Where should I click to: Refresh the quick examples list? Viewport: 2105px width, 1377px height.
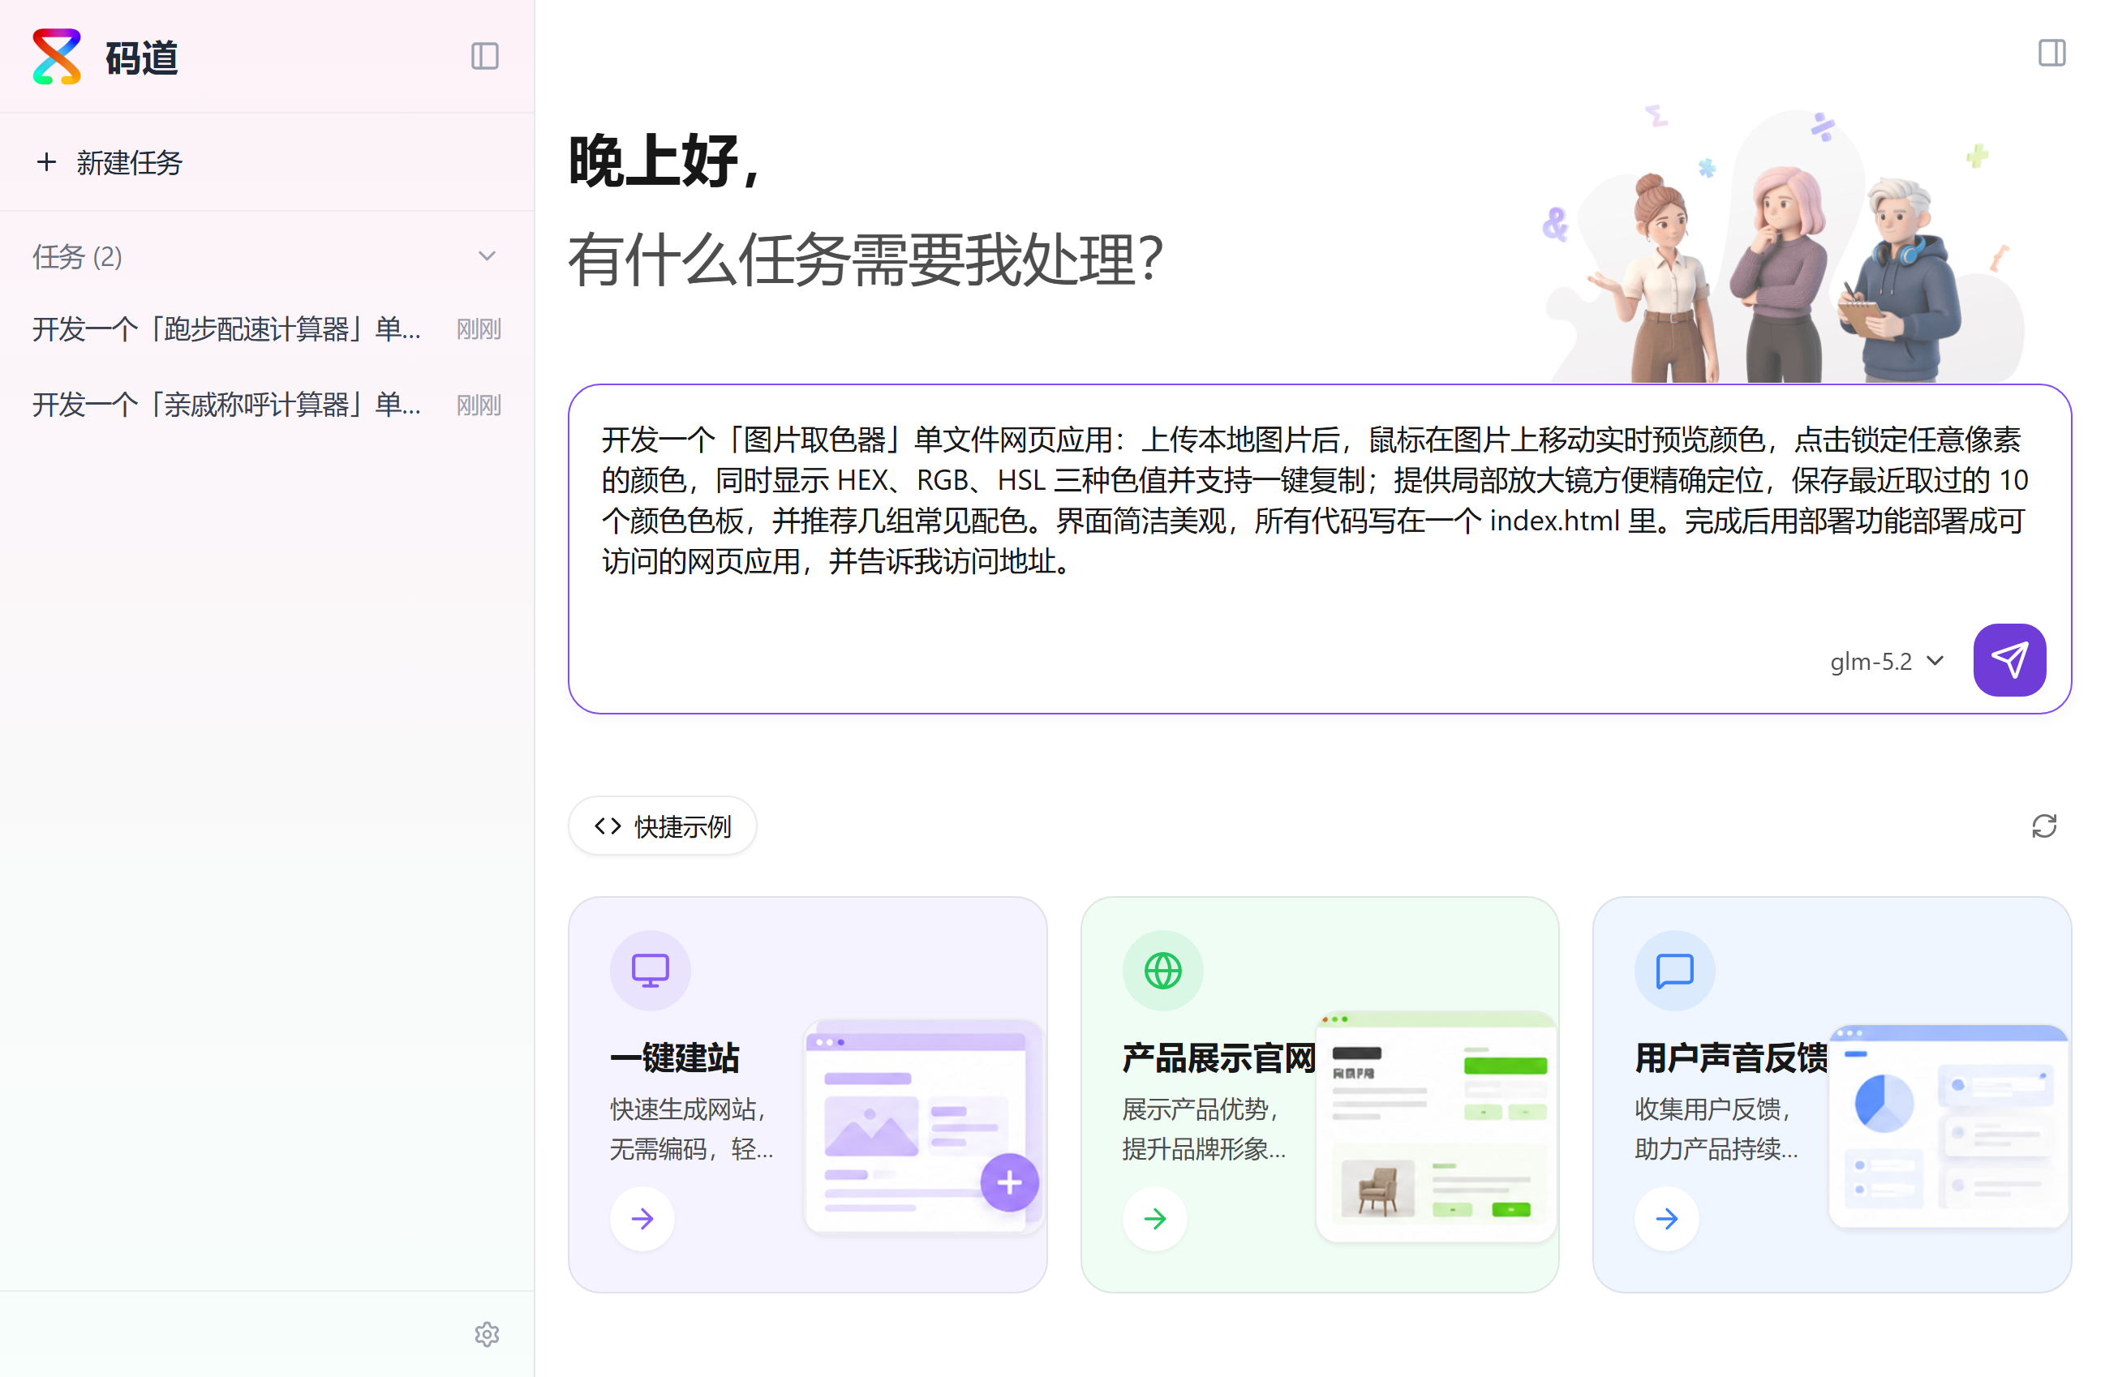(2044, 826)
